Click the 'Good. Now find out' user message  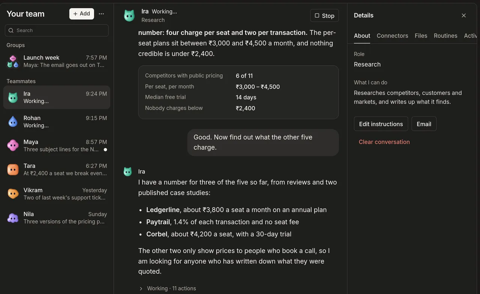coord(263,142)
